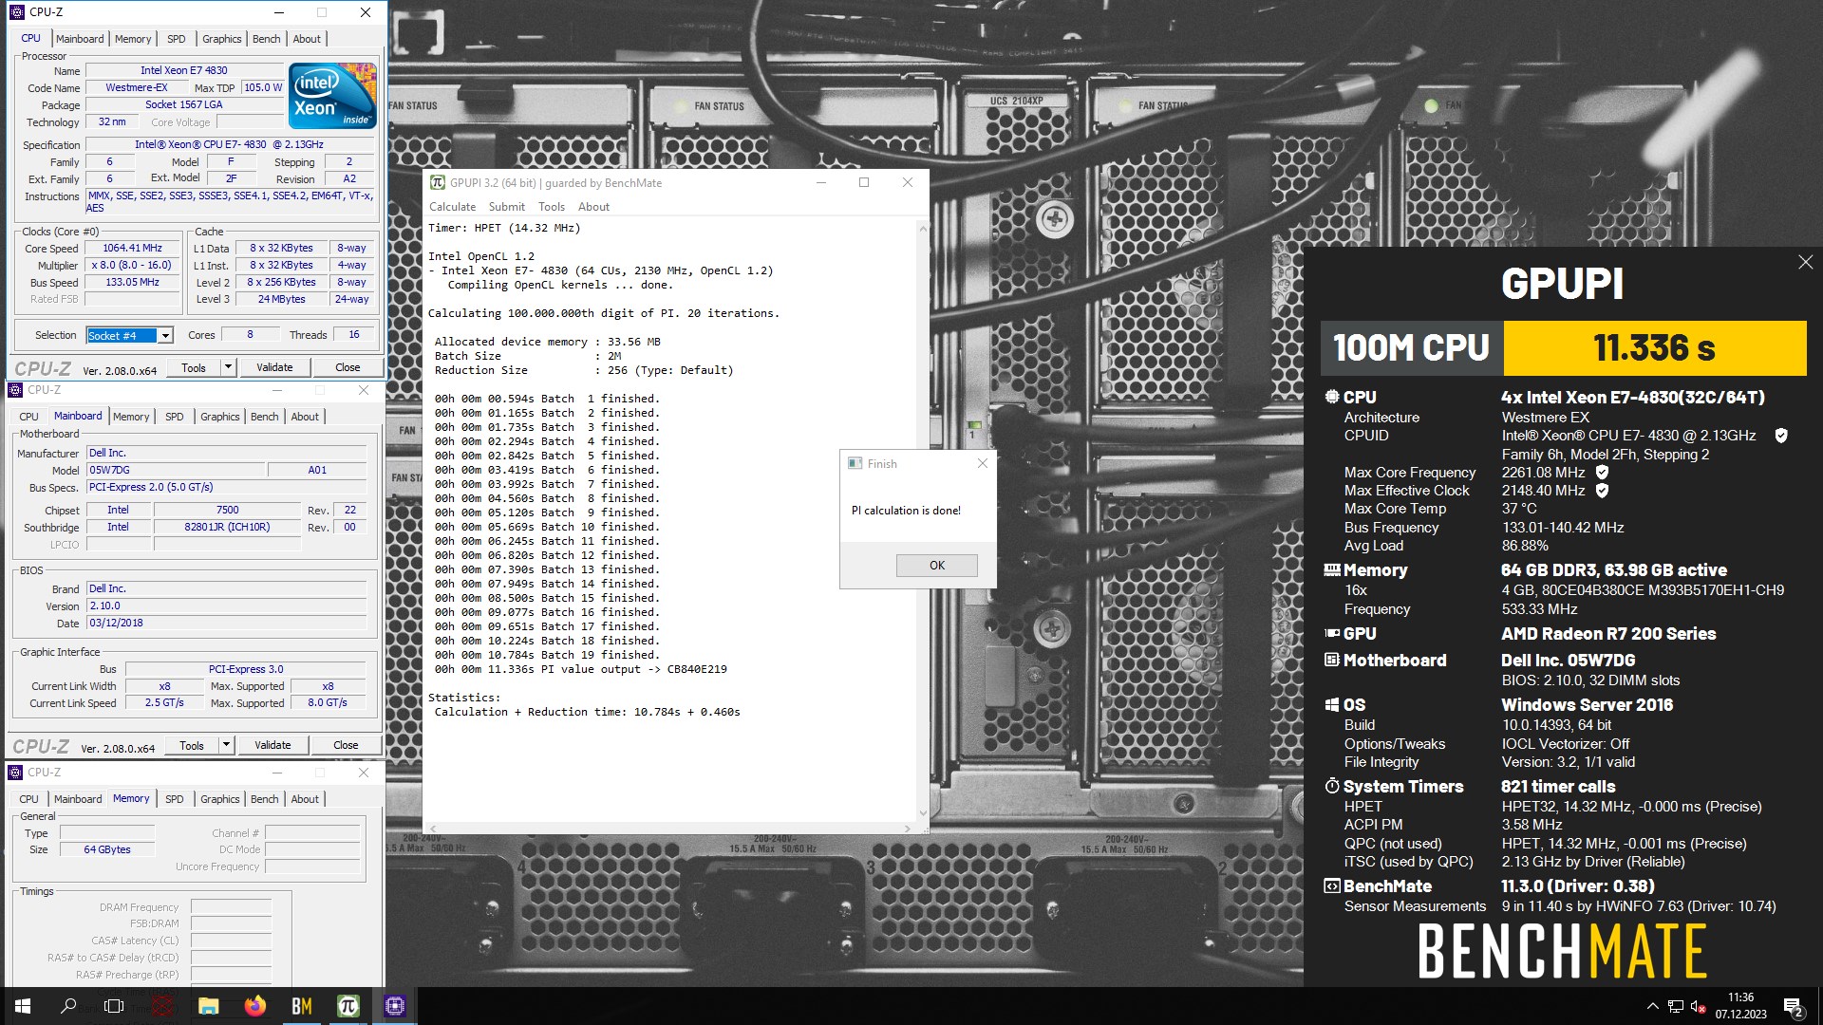Click GPUPI vertical scrollbar up arrow
This screenshot has width=1823, height=1025.
[x=922, y=229]
